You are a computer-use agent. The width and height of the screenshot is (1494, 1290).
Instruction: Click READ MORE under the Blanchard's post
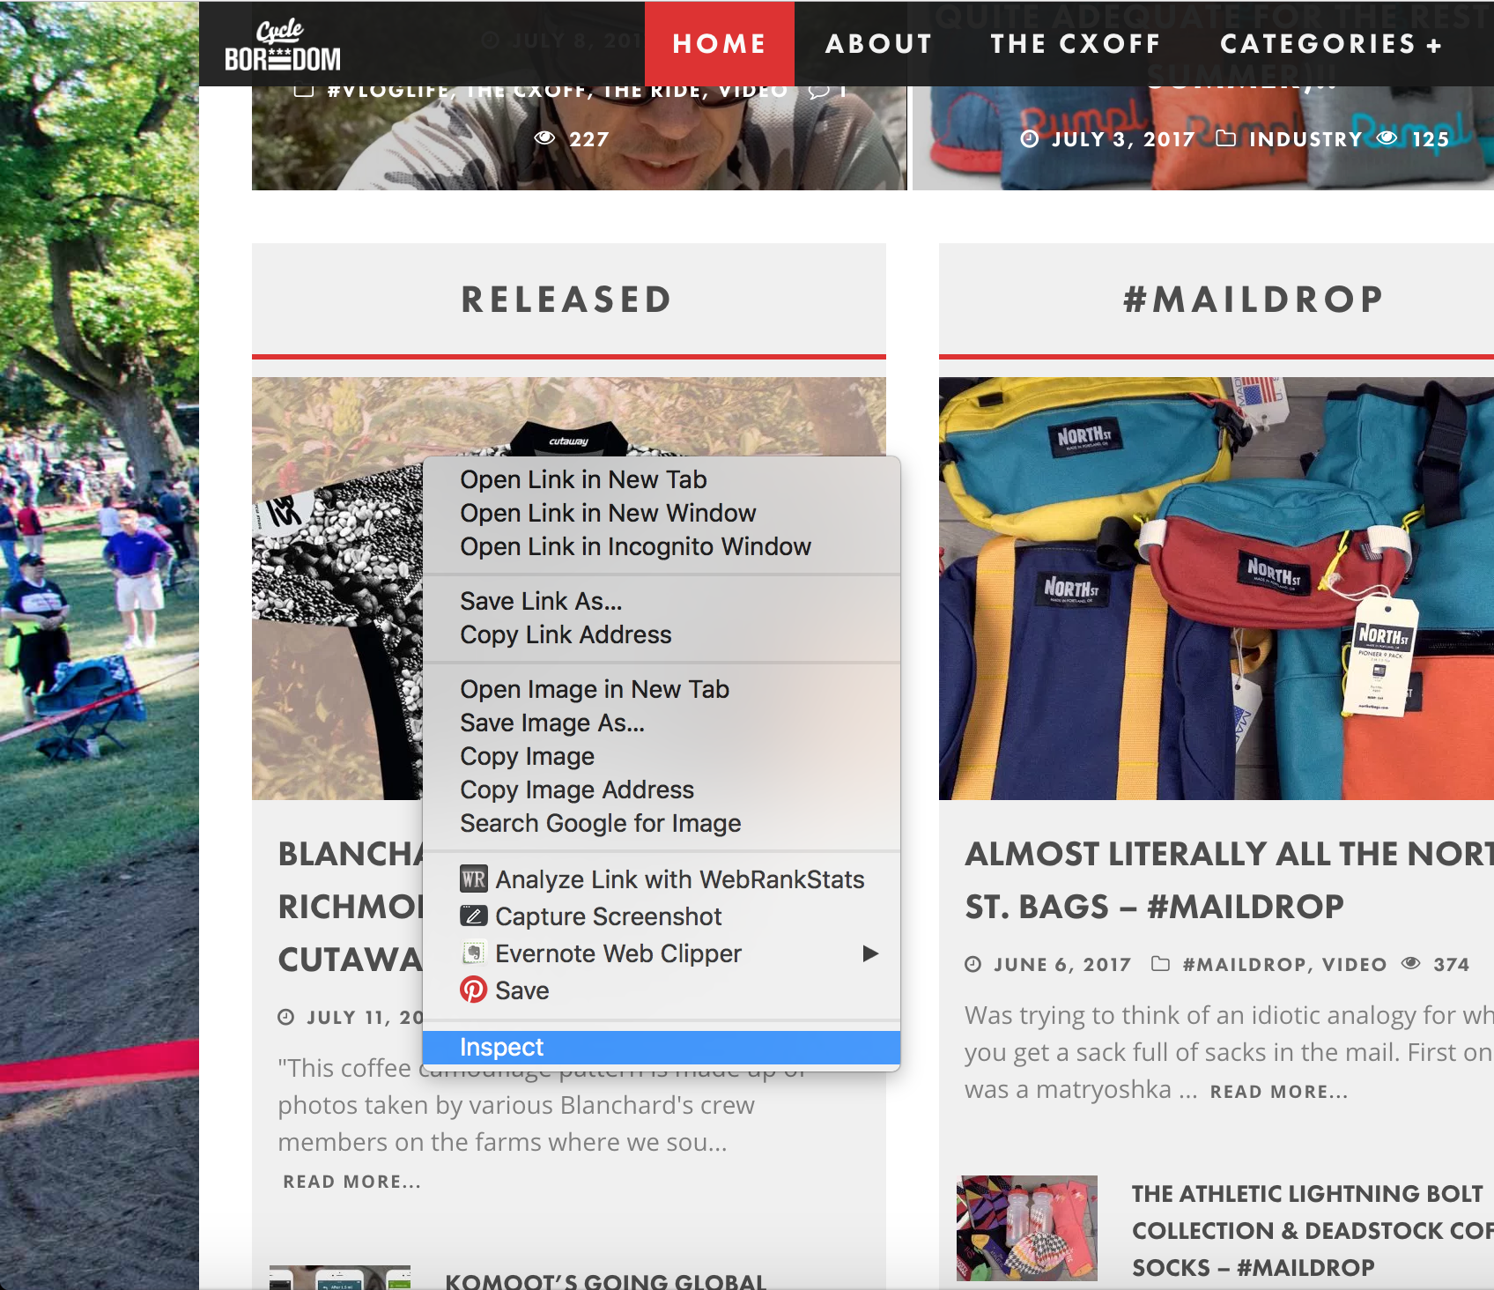[351, 1182]
